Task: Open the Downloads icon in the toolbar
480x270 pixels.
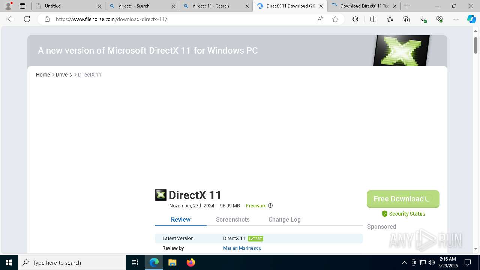Action: (423, 19)
